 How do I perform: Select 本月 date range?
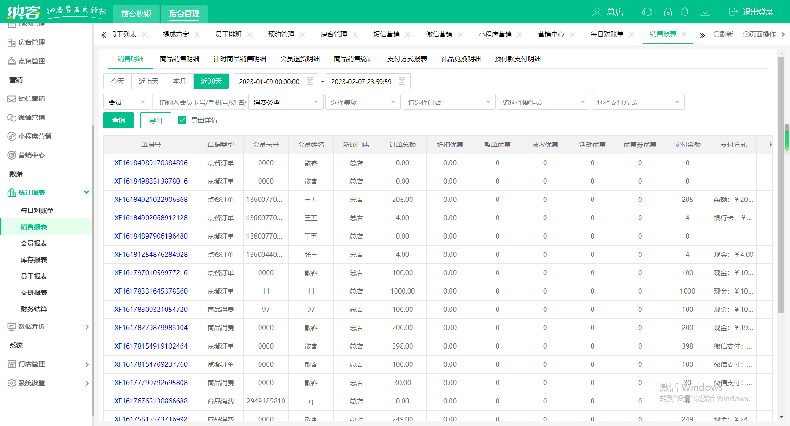180,81
